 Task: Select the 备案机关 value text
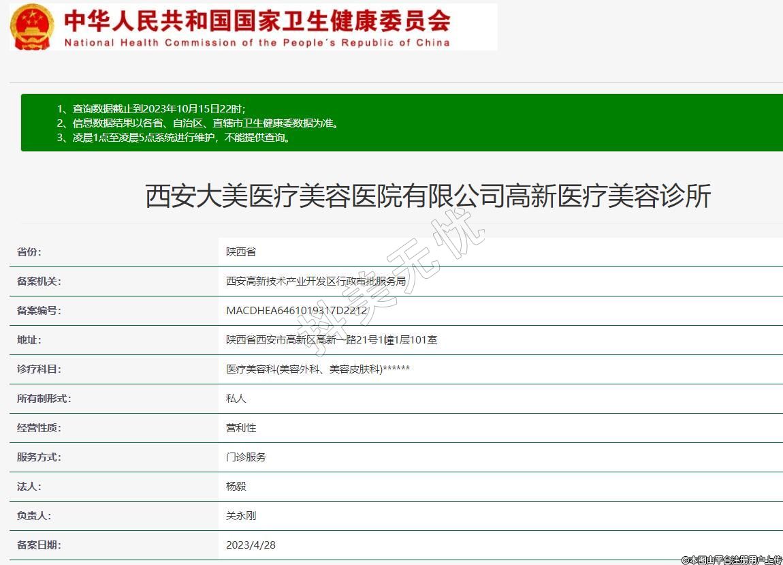tap(315, 281)
